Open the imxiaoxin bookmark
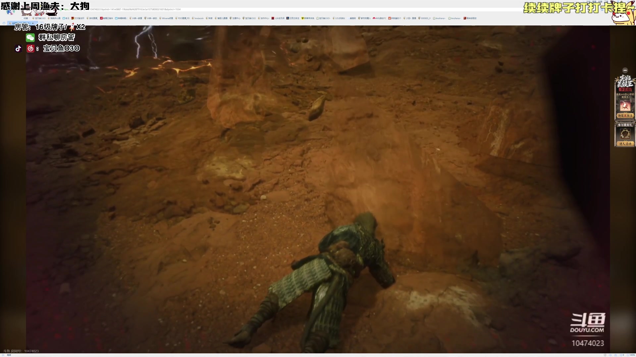Viewport: 636px width, 357px height. (198, 18)
